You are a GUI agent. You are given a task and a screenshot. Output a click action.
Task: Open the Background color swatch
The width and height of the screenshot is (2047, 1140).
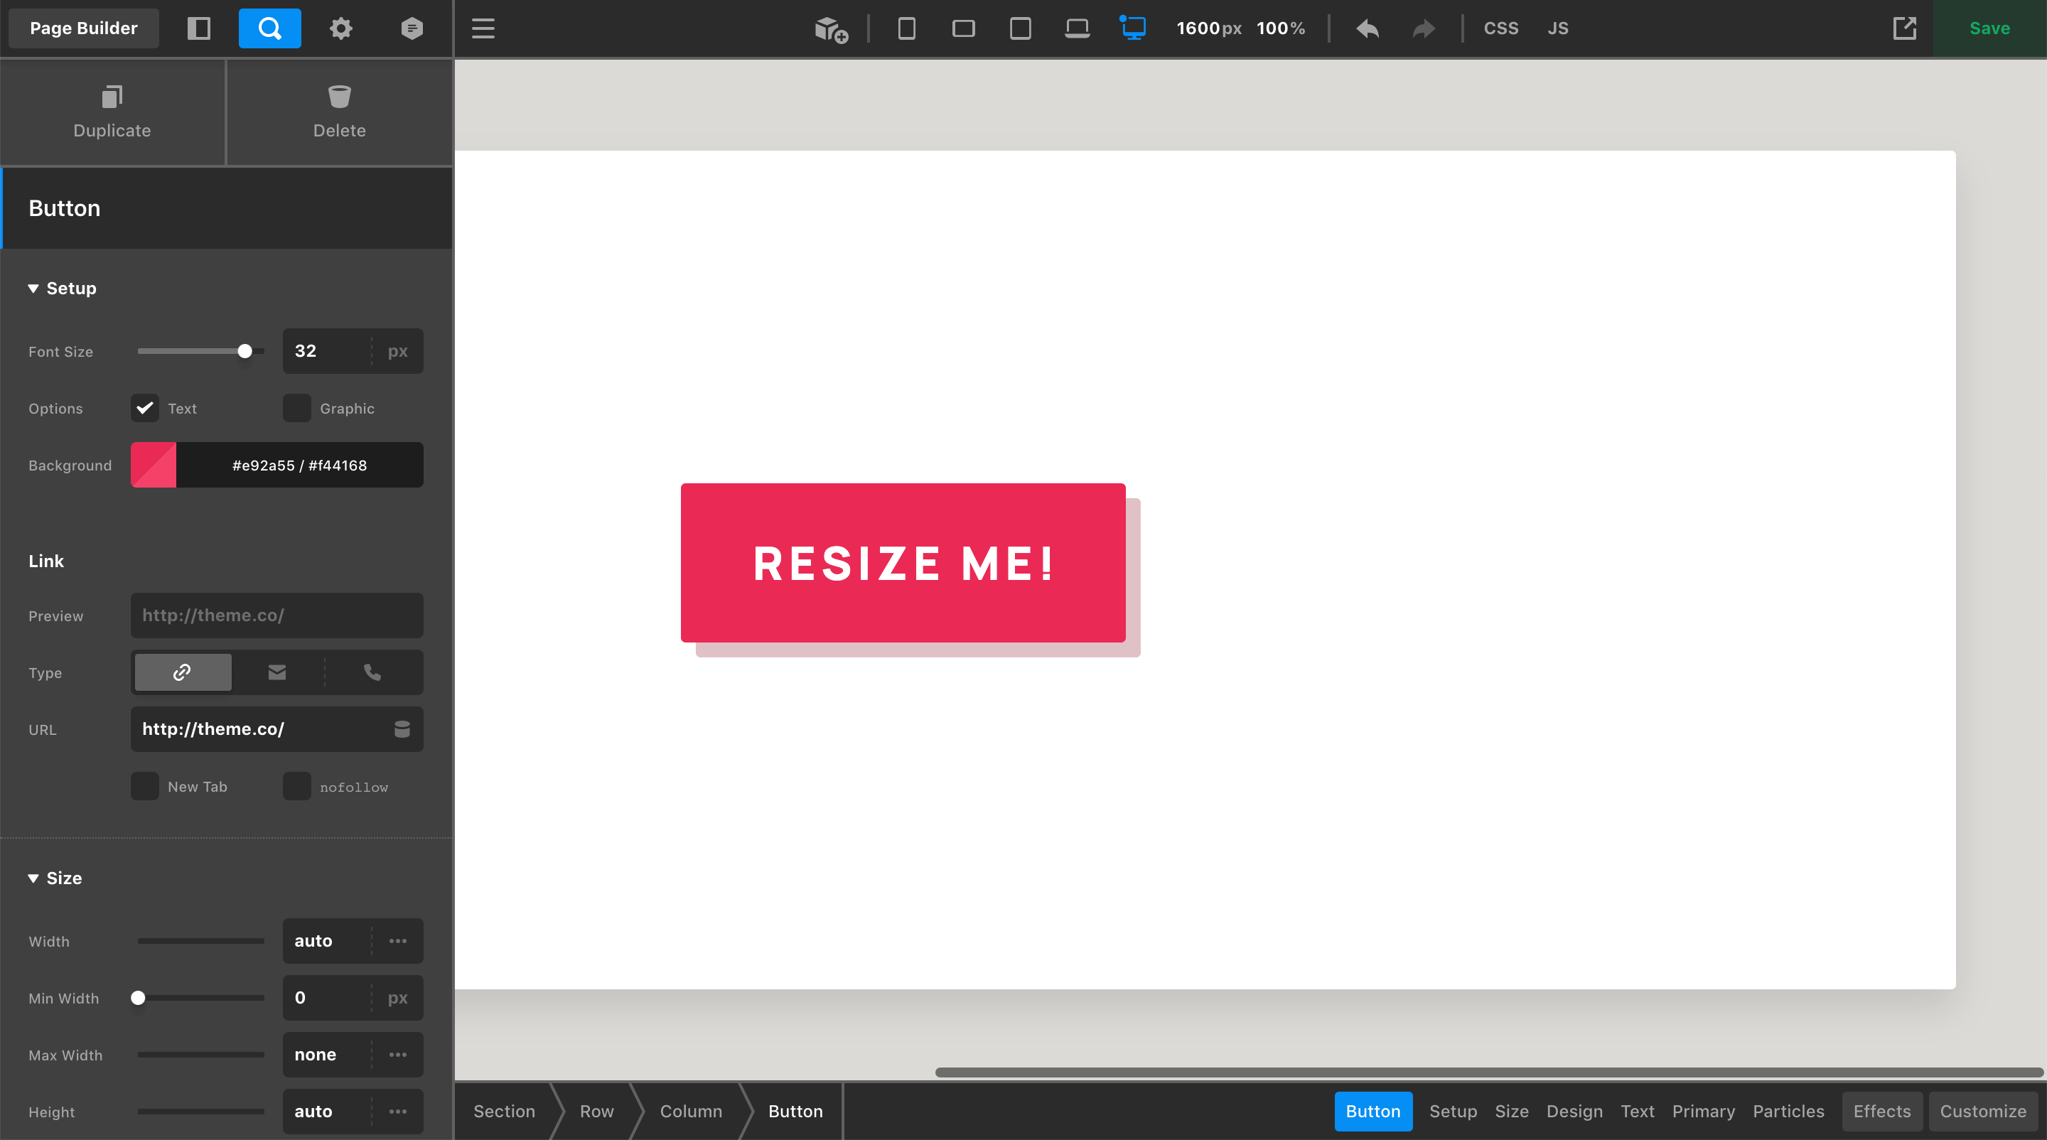pos(154,466)
